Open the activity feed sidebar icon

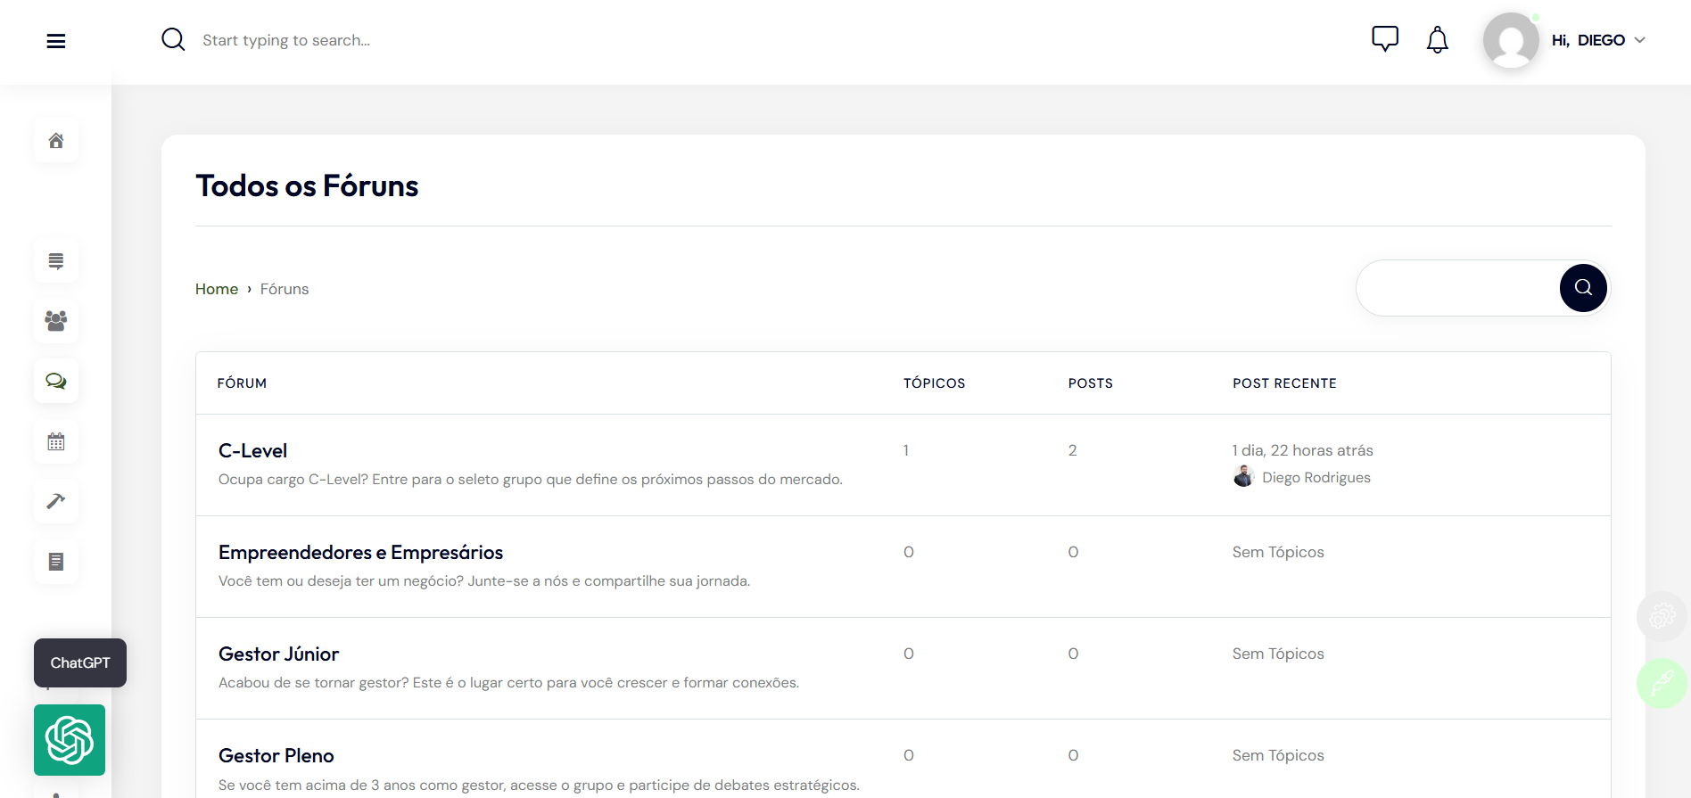56,261
